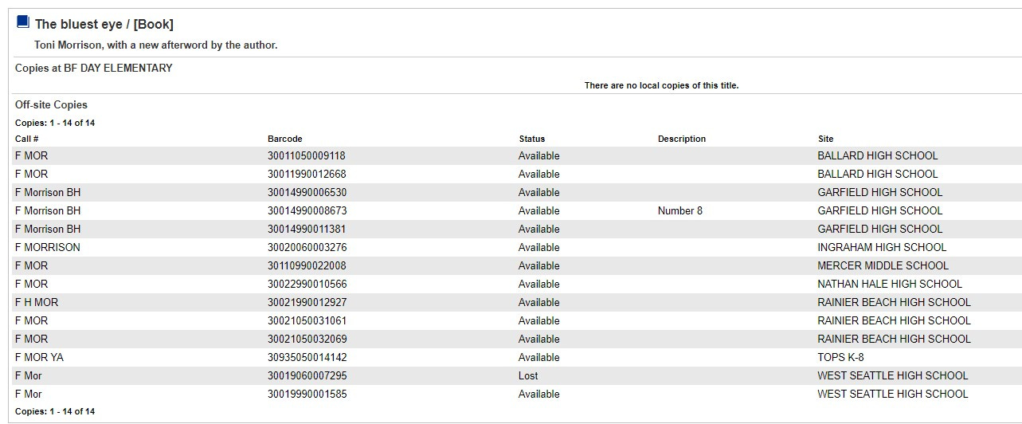Image resolution: width=1022 pixels, height=424 pixels.
Task: Click RAINIER BEACH HIGH SCHOOL in F H MOR row
Action: (x=894, y=303)
